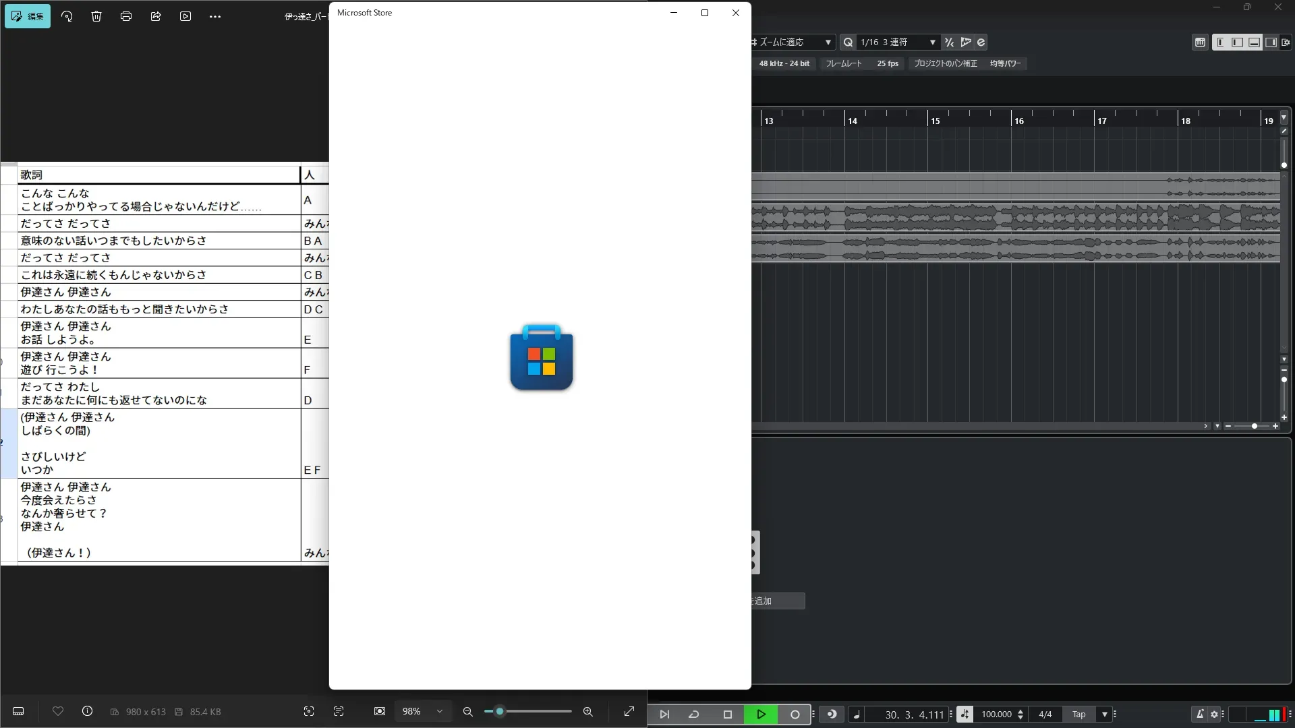This screenshot has height=728, width=1295.
Task: Click the share icon in Photos toolbar
Action: (x=156, y=16)
